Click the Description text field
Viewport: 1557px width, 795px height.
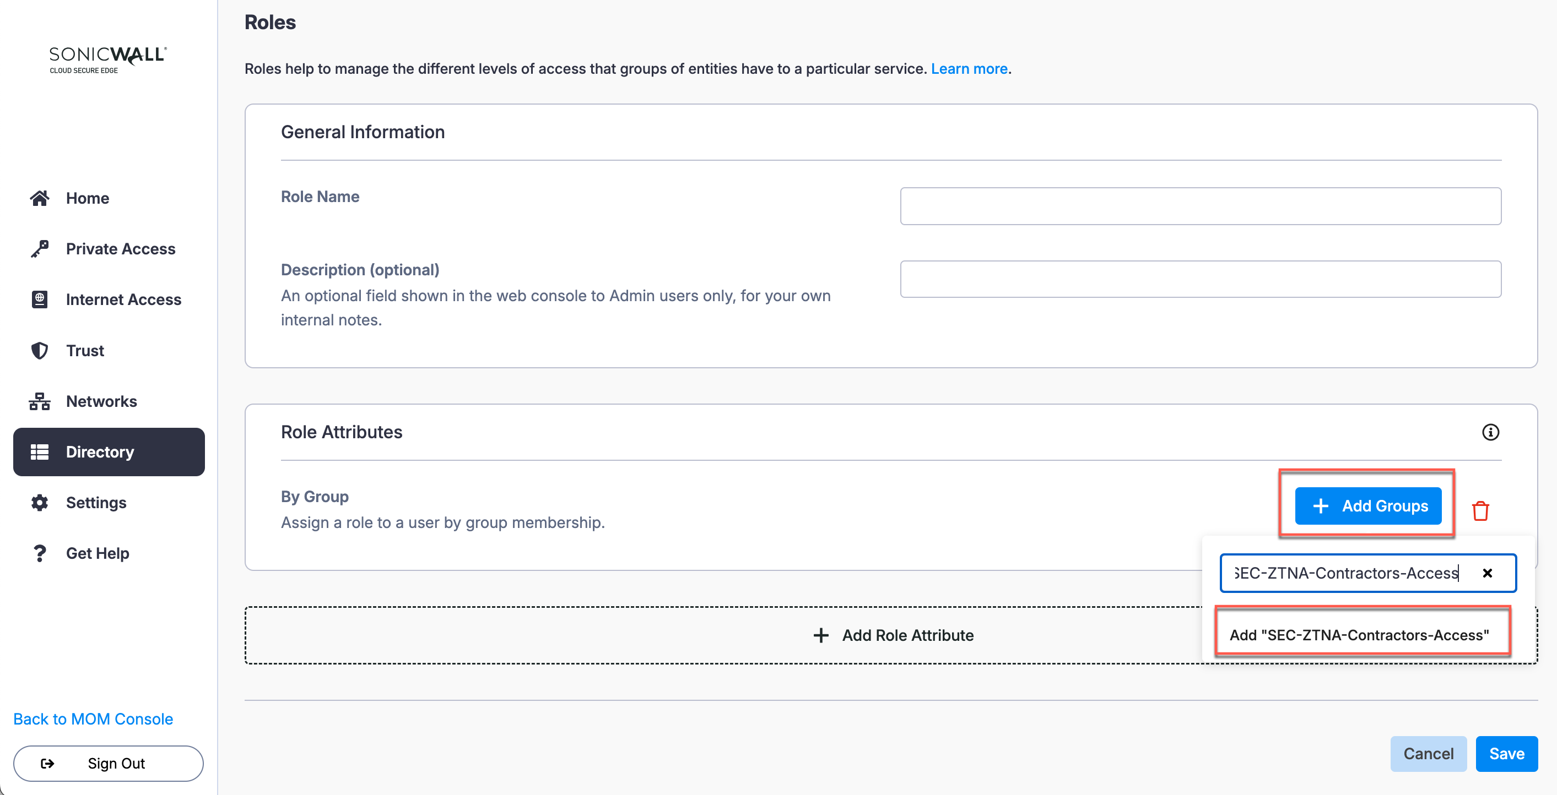(1201, 279)
